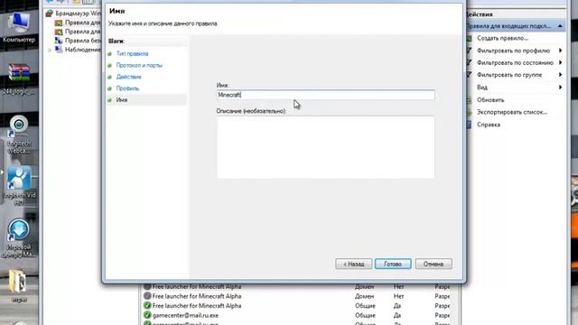
Task: Cancel the wizard with Отмена
Action: coord(433,264)
